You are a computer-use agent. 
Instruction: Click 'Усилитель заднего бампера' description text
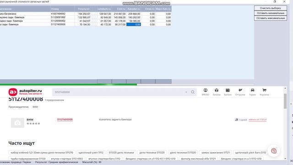pos(115,119)
